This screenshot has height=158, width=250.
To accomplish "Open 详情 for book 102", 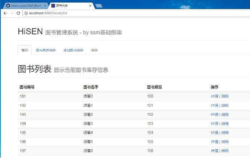I will tap(214, 105).
